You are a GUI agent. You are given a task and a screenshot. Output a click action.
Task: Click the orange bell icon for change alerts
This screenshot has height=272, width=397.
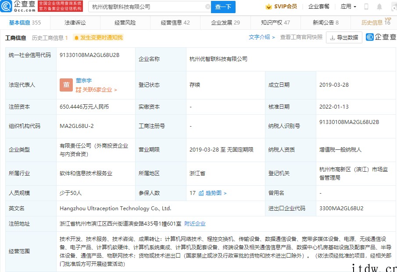pos(76,38)
